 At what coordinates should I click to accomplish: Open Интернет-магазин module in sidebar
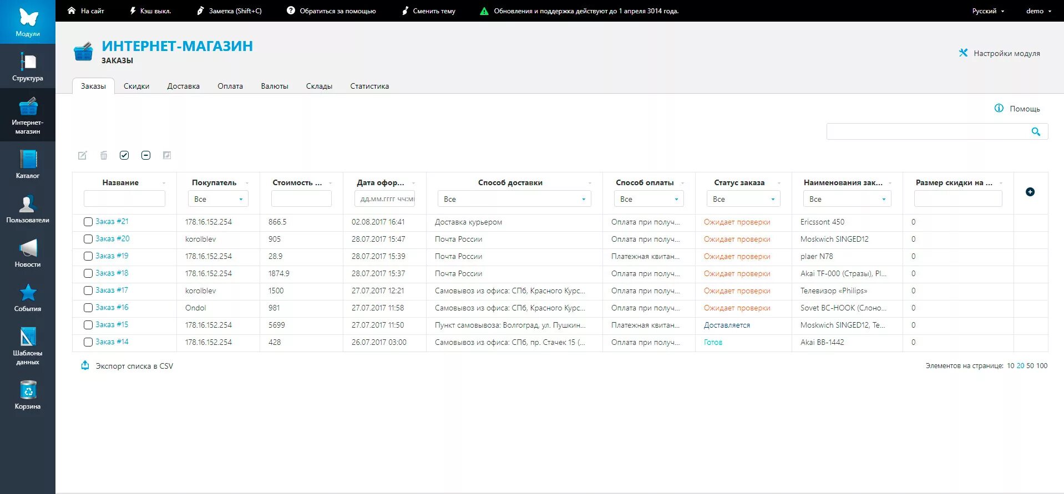click(x=28, y=115)
